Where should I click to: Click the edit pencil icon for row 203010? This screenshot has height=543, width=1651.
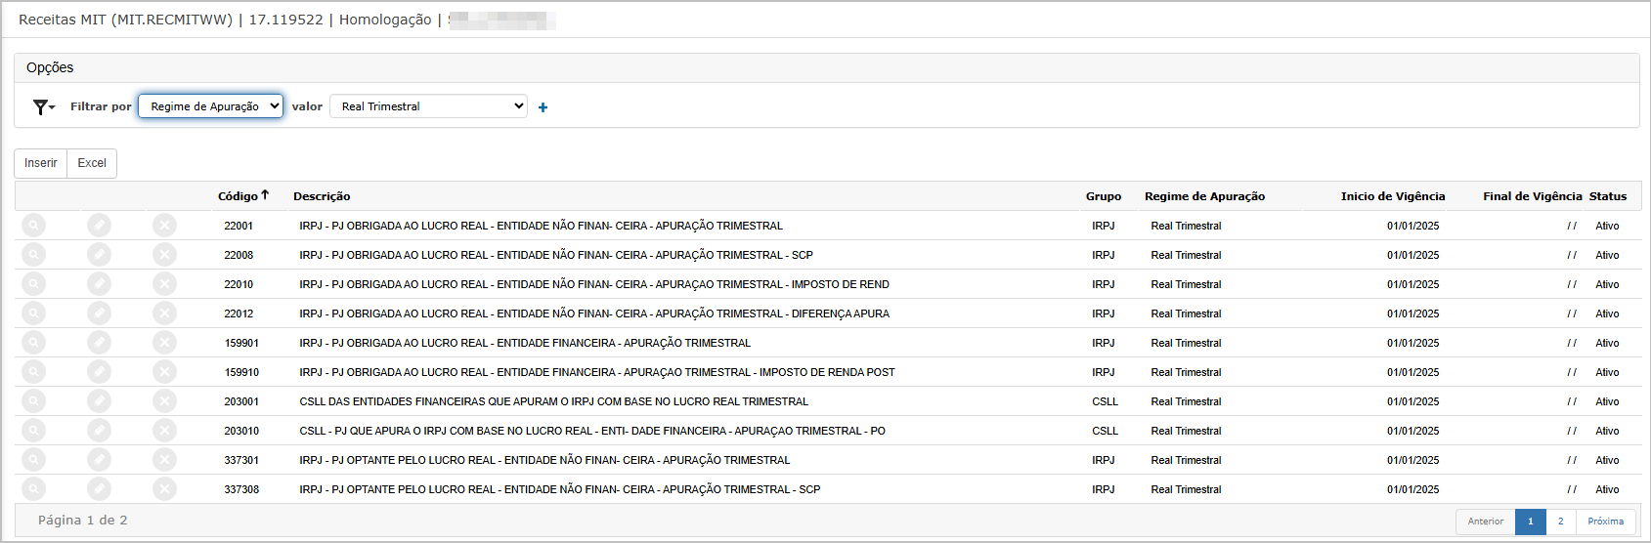99,431
